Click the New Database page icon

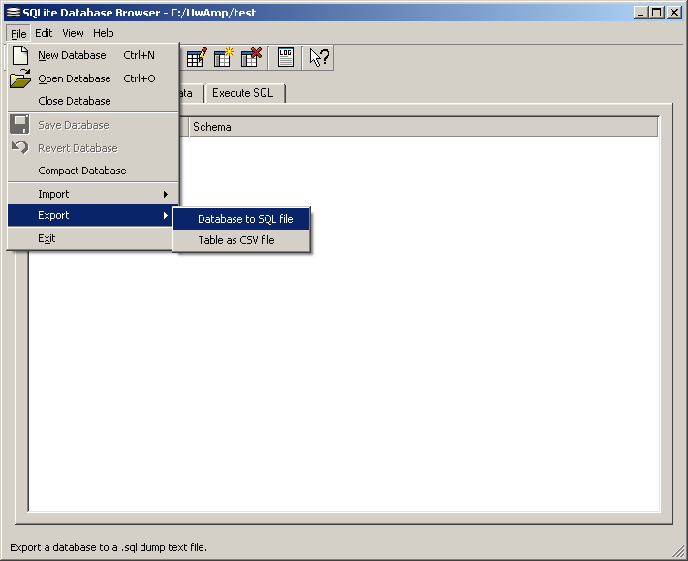pos(19,55)
